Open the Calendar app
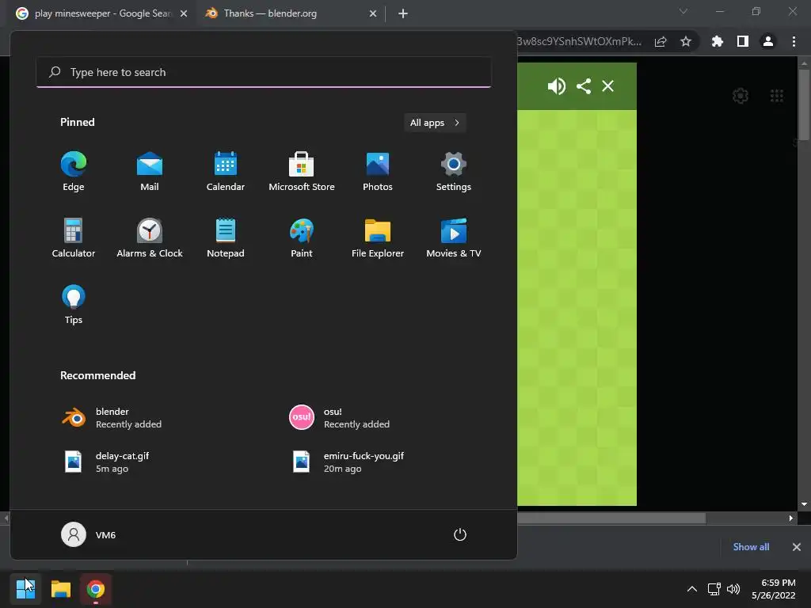 (226, 171)
